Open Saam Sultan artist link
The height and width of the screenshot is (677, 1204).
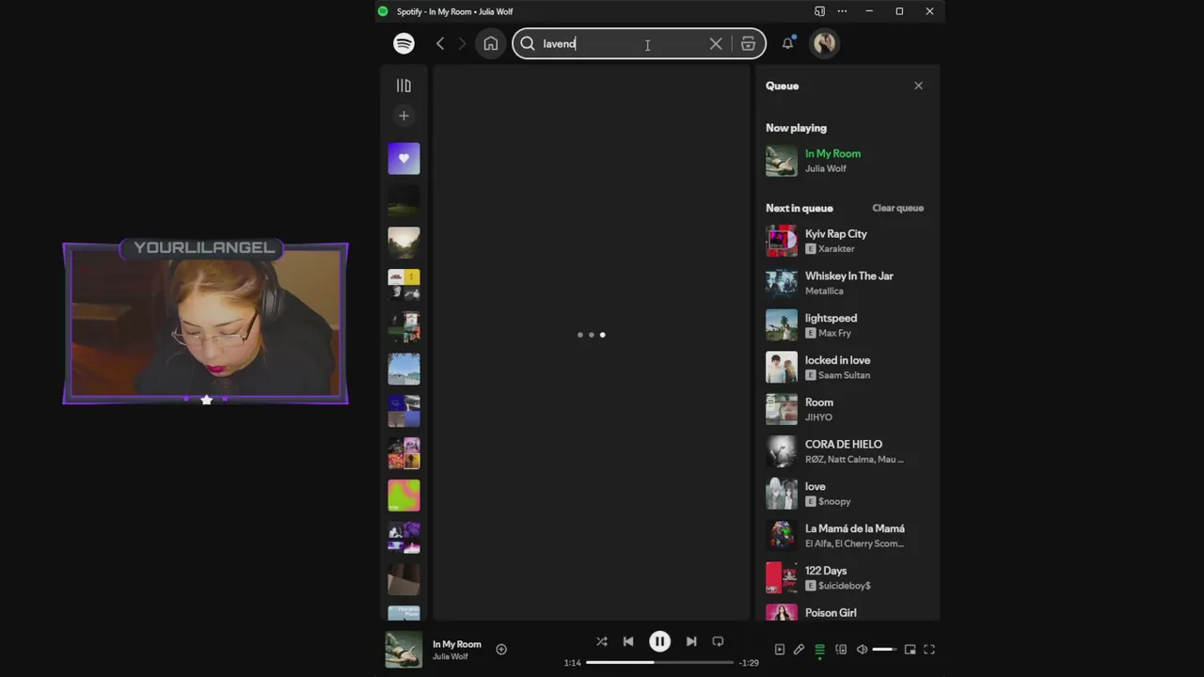tap(844, 375)
